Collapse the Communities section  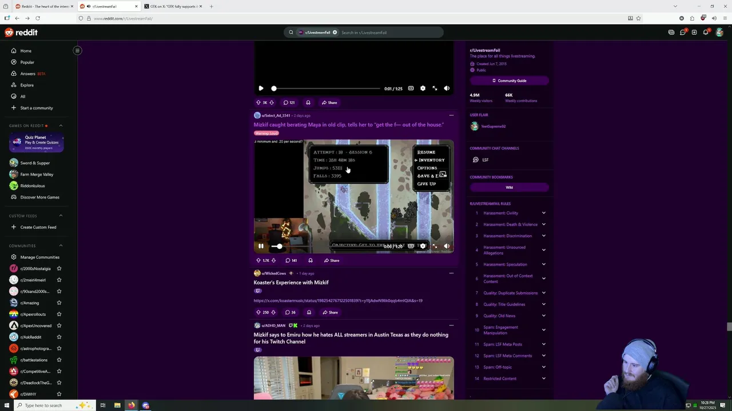tap(61, 245)
